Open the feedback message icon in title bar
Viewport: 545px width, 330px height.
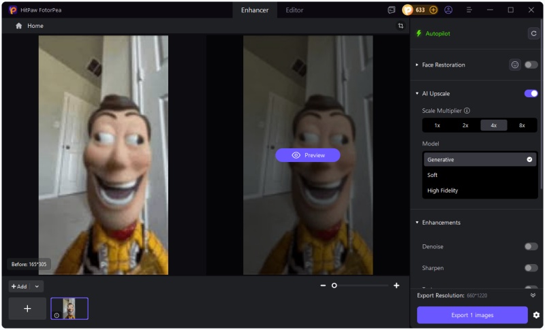391,10
